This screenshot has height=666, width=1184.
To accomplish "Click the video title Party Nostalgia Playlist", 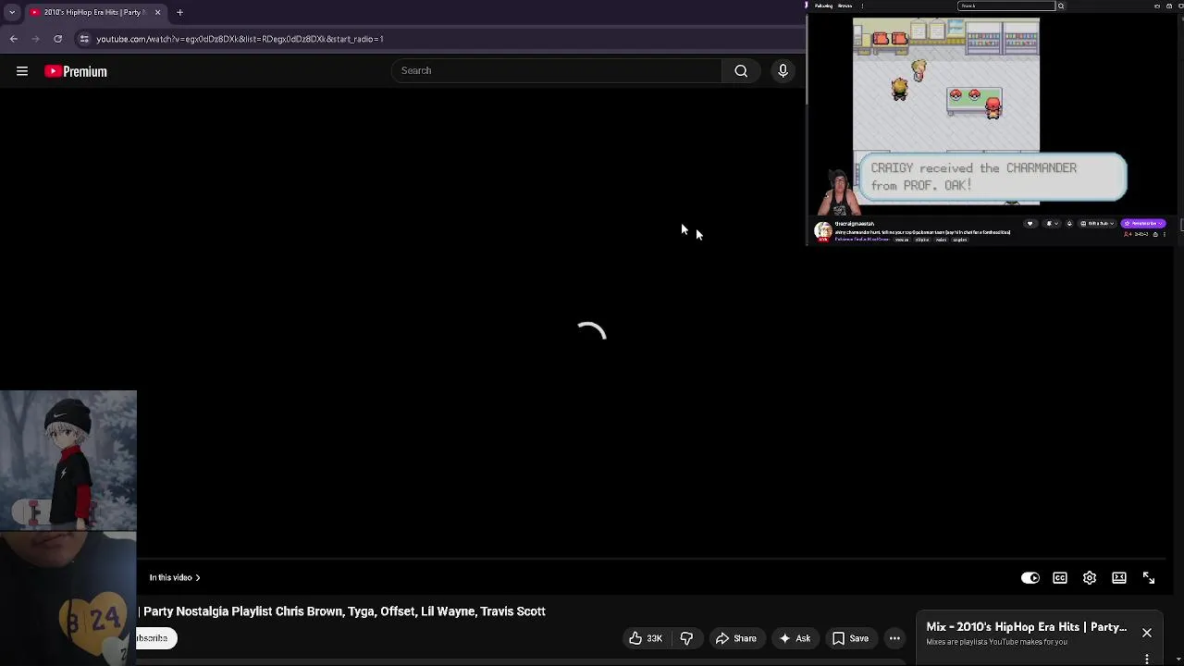I will pos(344,611).
